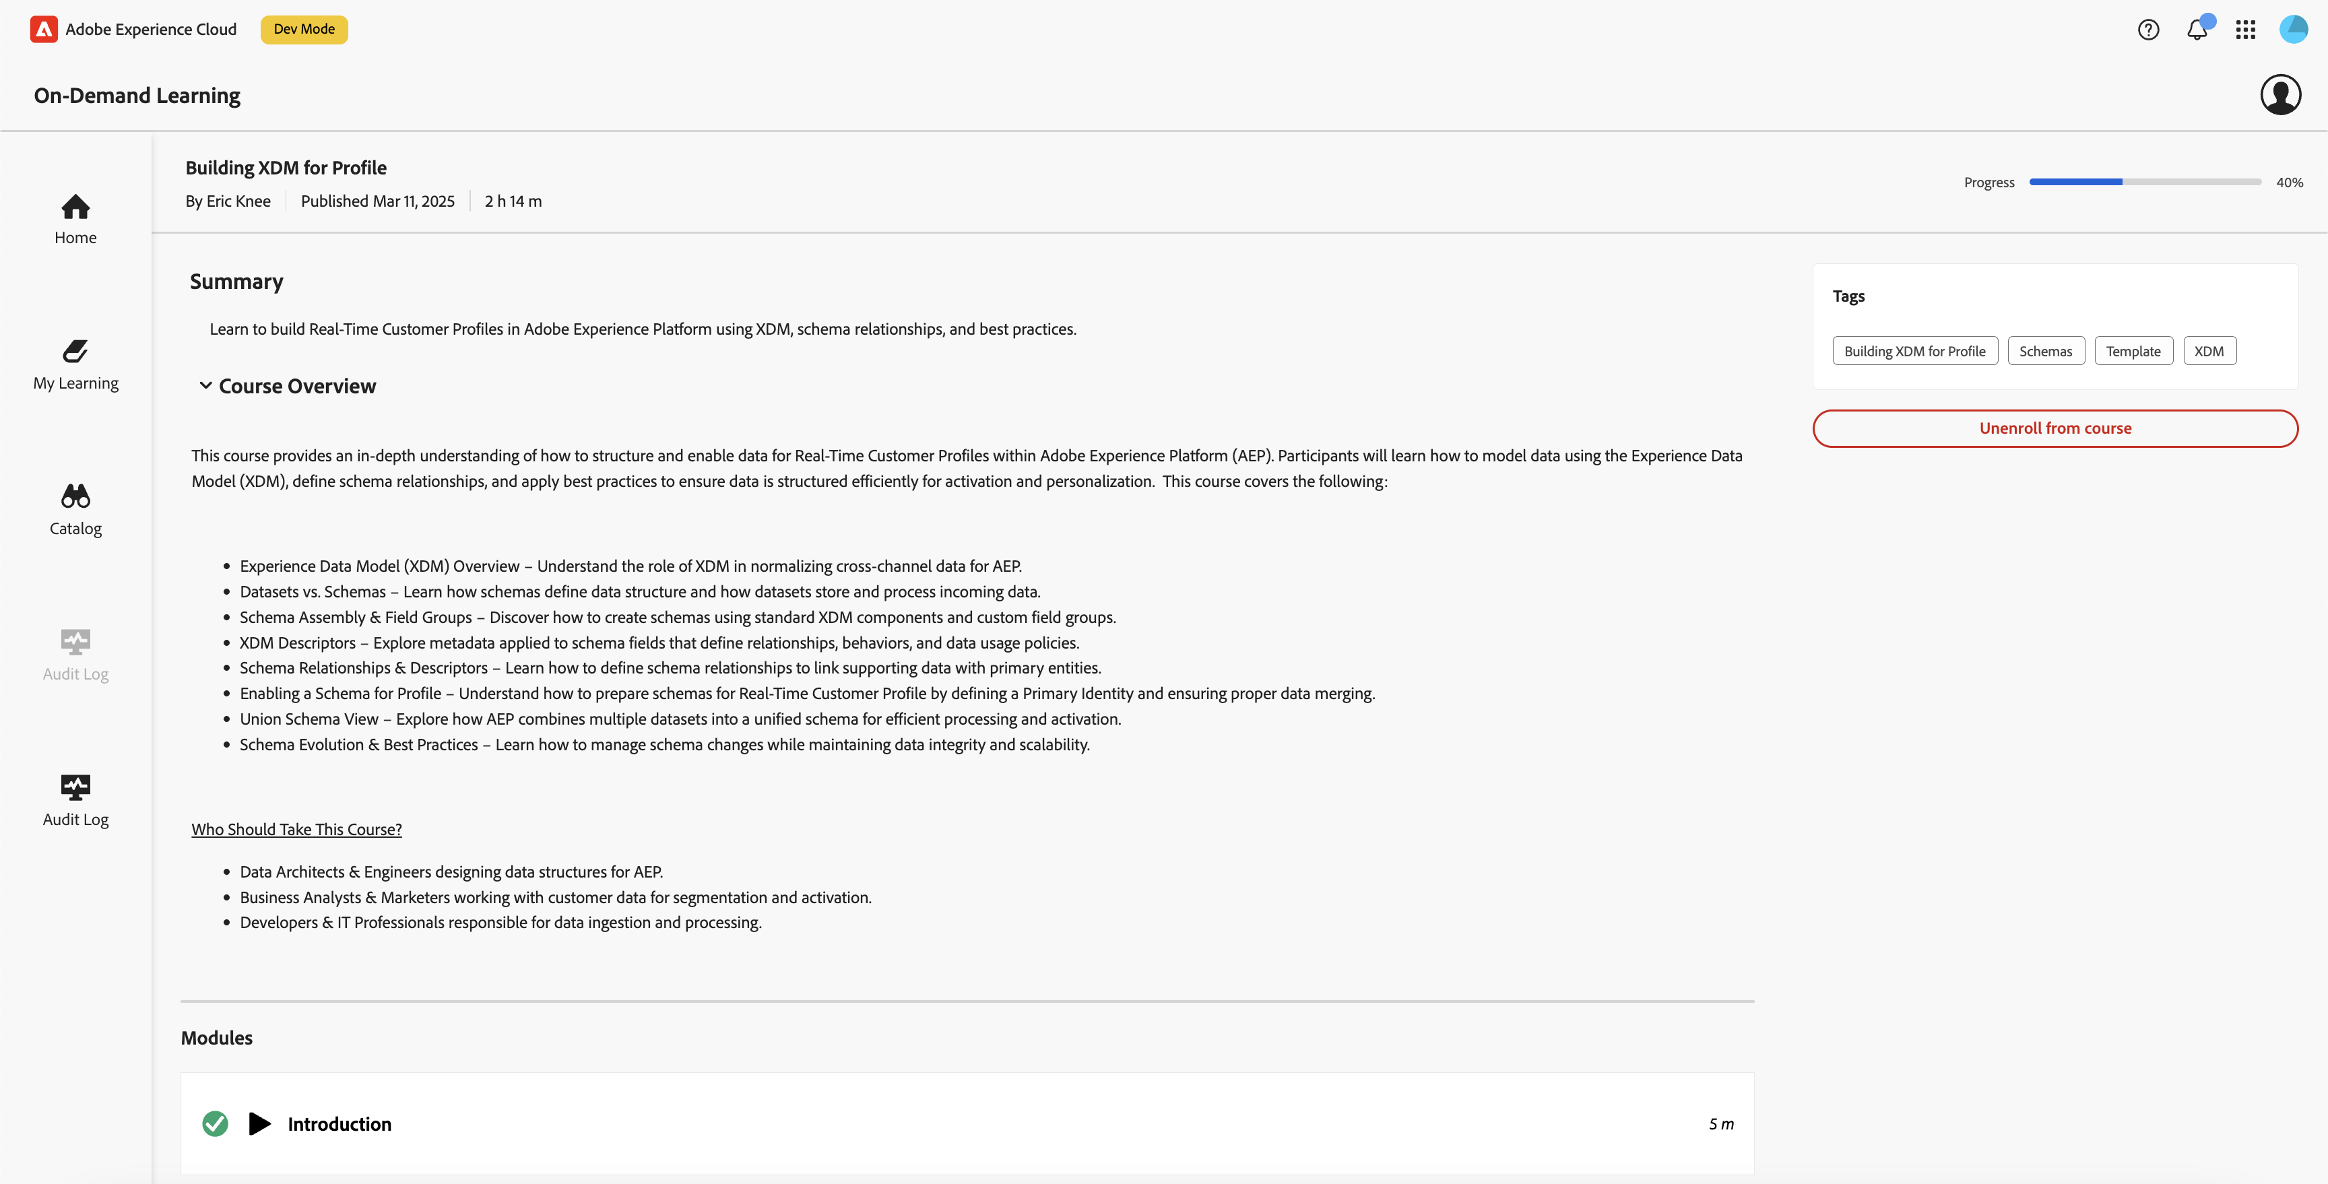Click the Unenroll from course button

click(x=2054, y=428)
